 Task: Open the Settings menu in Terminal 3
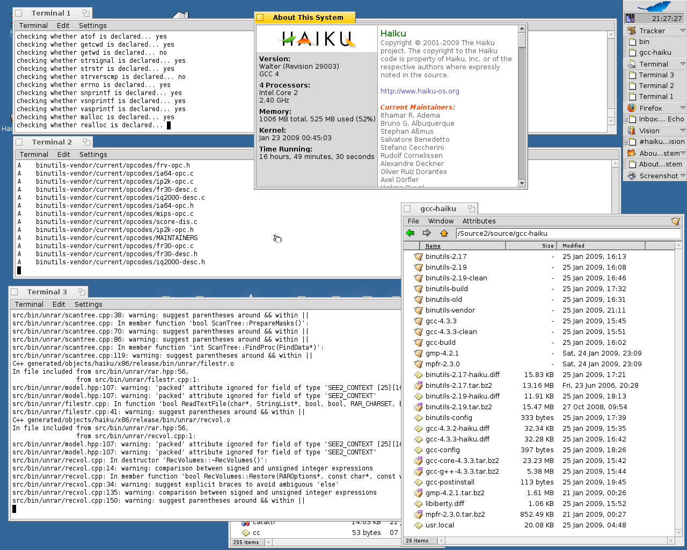pos(88,305)
